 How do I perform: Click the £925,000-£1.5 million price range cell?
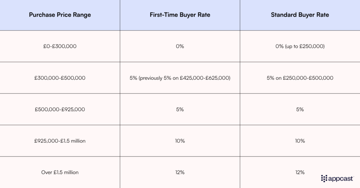(60, 141)
